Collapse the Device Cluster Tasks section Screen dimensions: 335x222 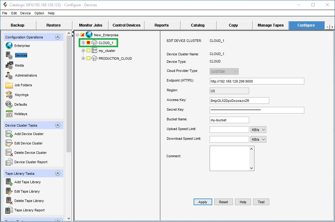pyautogui.click(x=58, y=125)
